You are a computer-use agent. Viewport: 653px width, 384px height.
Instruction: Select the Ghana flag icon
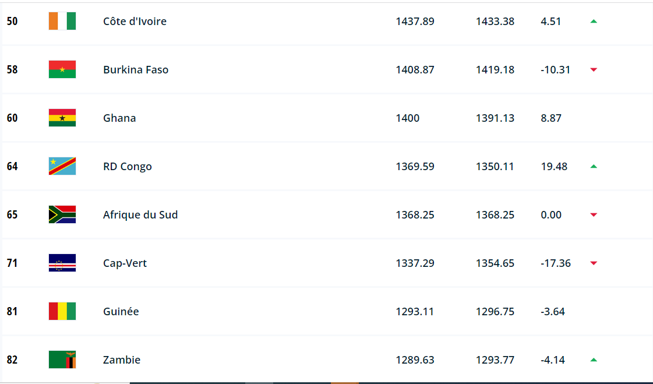(x=62, y=118)
